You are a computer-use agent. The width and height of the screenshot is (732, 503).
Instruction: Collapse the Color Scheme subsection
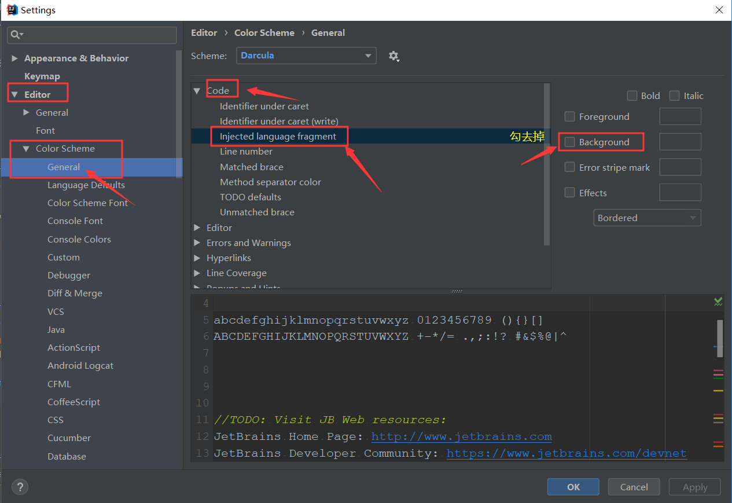(x=26, y=149)
